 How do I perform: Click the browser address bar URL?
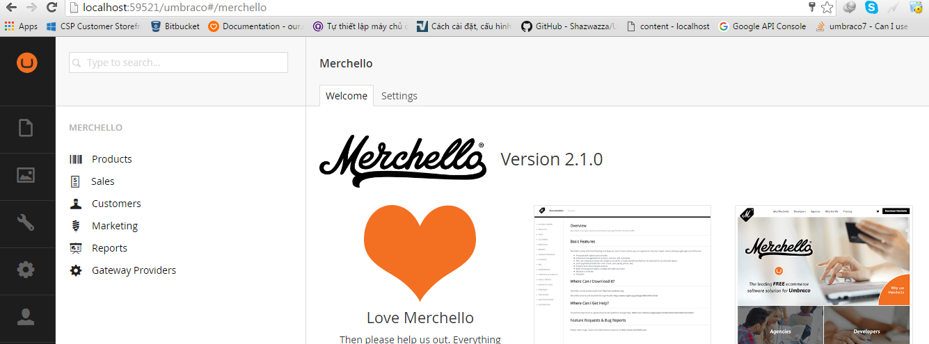point(174,8)
